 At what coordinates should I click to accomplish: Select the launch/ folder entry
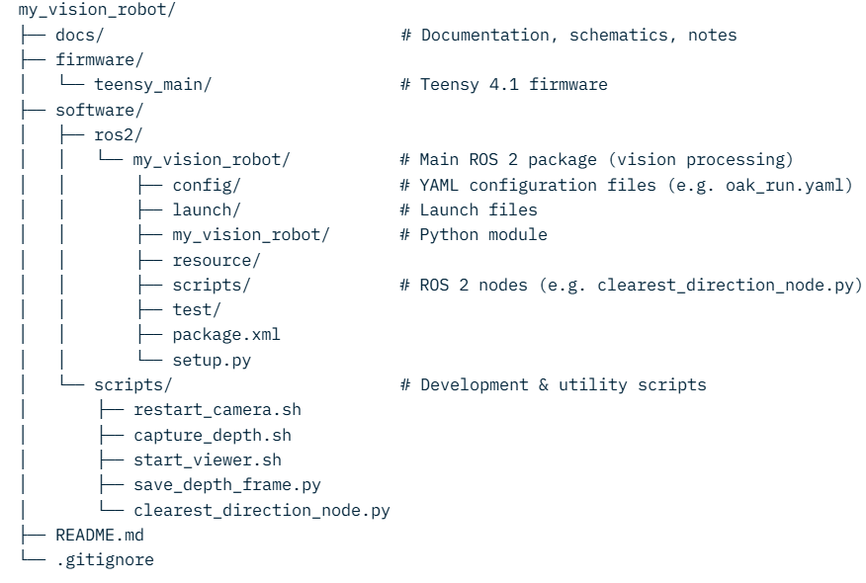[207, 209]
